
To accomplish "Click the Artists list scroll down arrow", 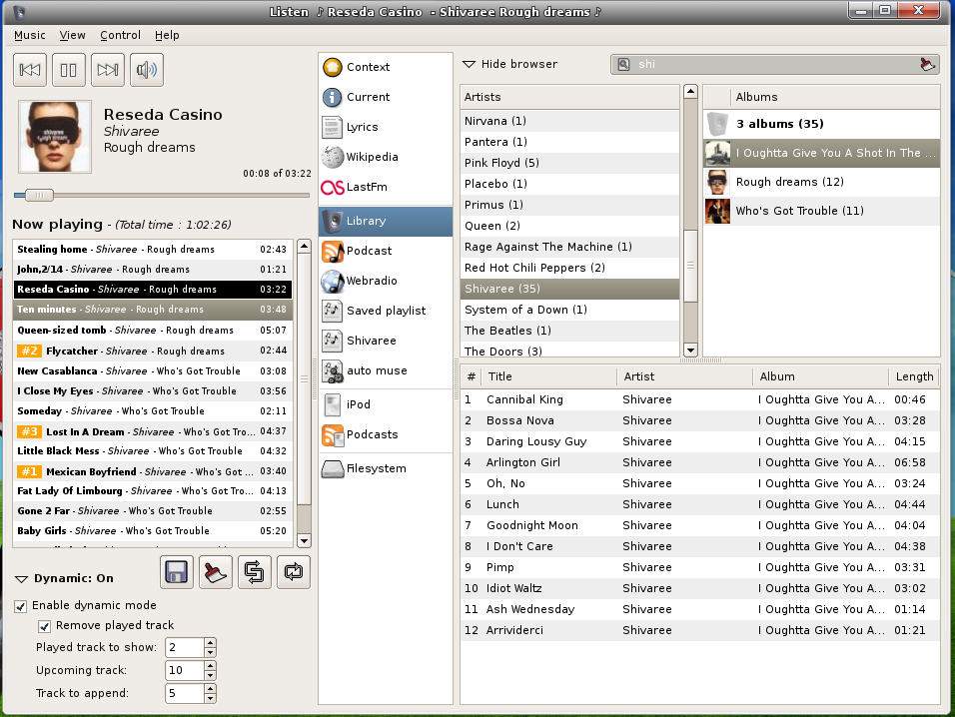I will click(690, 350).
